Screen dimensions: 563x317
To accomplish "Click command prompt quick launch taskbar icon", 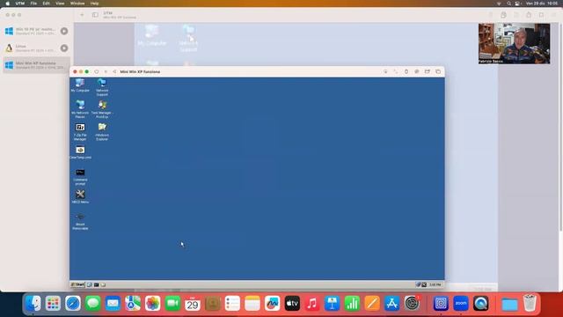I will (96, 284).
